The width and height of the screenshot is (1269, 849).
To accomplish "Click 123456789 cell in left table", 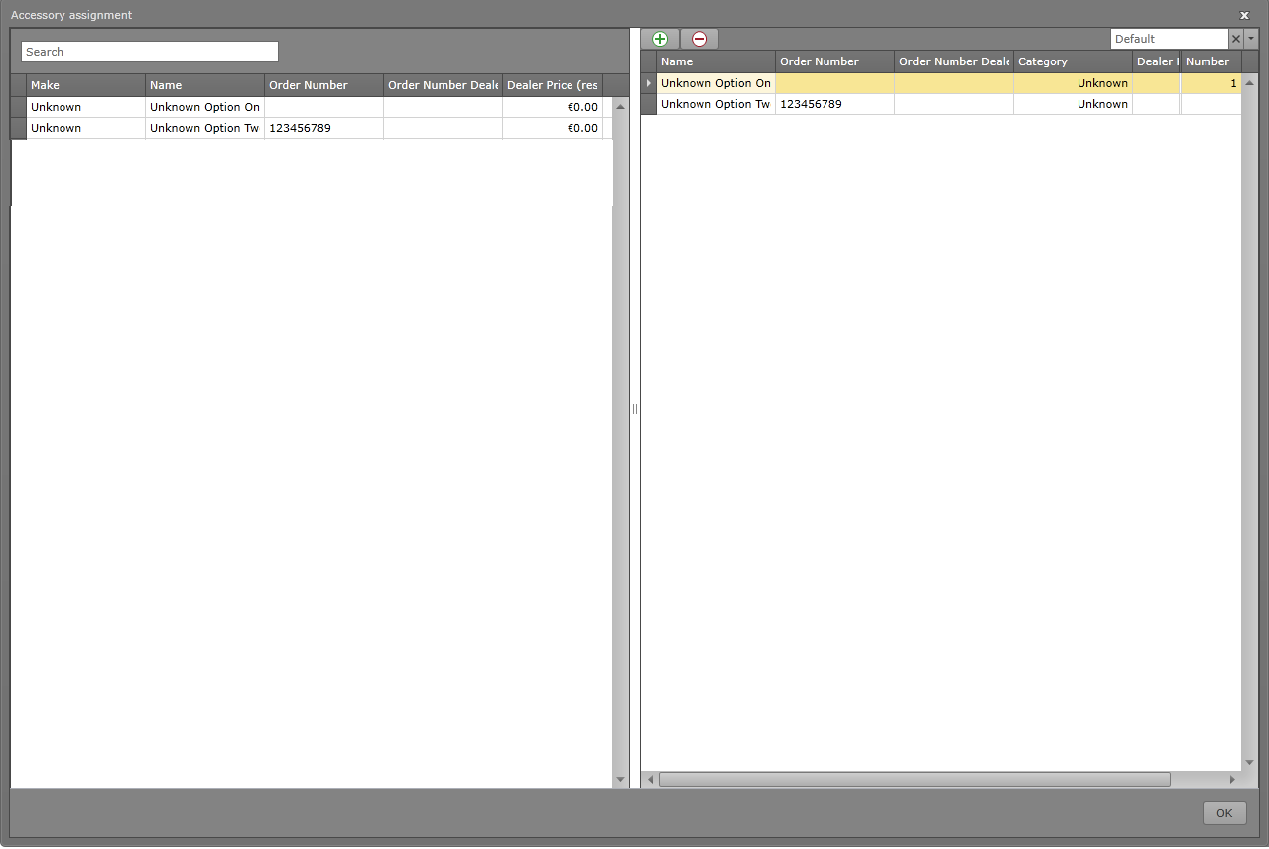I will coord(323,128).
